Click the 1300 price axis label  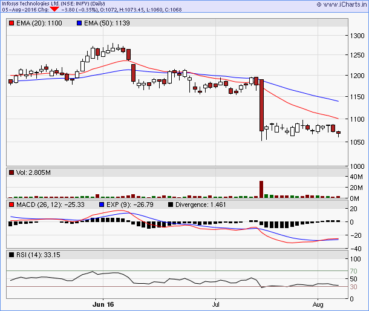pyautogui.click(x=357, y=36)
